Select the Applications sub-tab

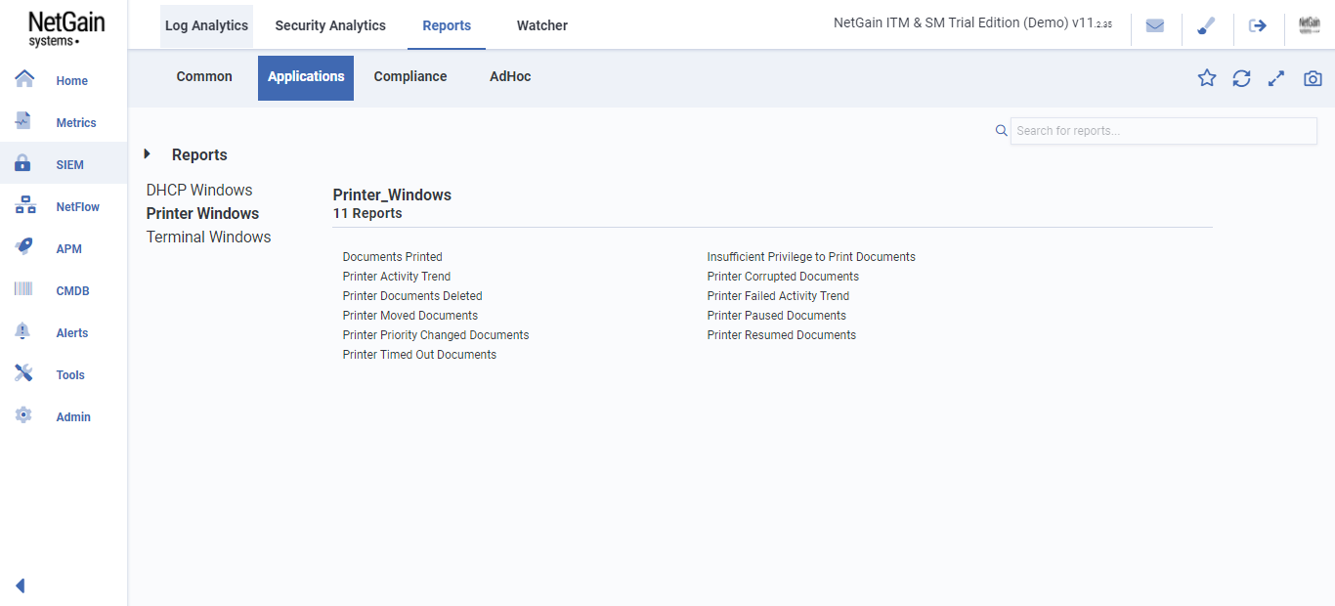tap(306, 77)
